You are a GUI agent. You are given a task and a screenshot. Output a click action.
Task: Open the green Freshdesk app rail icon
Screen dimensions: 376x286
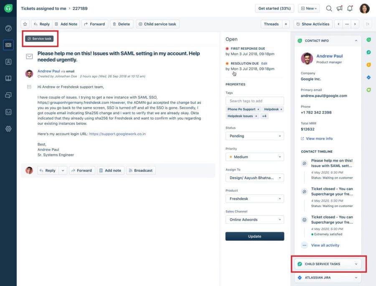[x=369, y=40]
